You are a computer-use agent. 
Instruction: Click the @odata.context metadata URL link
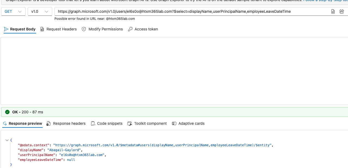coord(163,145)
